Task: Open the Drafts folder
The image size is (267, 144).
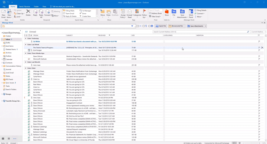Action: click(8, 43)
